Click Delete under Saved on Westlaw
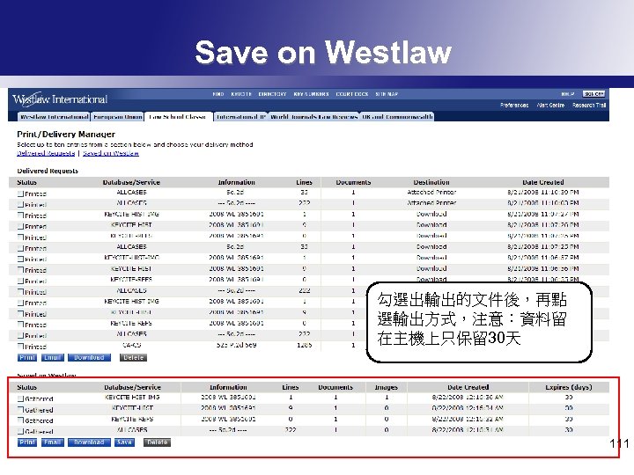Viewport: 634px width, 475px height. click(158, 442)
